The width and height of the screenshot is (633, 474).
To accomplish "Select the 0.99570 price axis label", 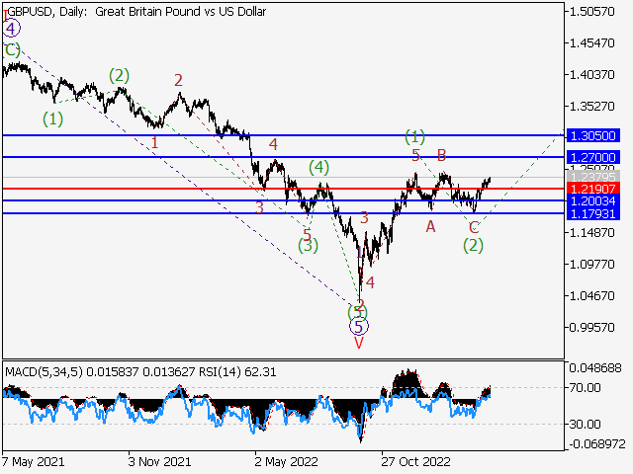I will click(x=591, y=327).
